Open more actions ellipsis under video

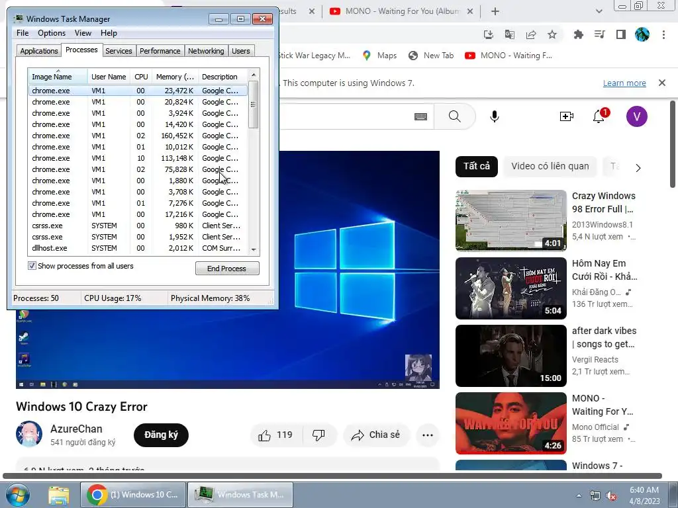pyautogui.click(x=428, y=435)
